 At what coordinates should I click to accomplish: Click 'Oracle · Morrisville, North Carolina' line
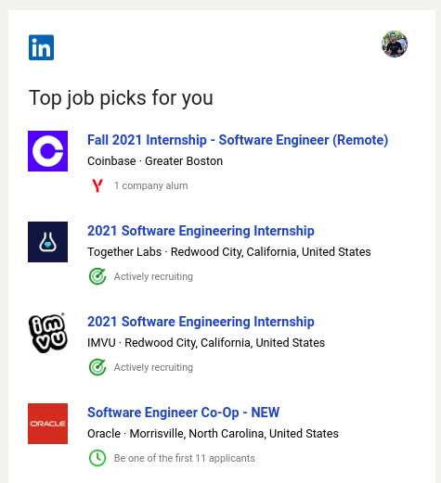pyautogui.click(x=213, y=434)
